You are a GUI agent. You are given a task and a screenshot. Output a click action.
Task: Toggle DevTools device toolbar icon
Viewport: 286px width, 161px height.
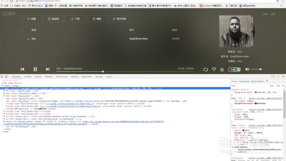click(x=6, y=77)
